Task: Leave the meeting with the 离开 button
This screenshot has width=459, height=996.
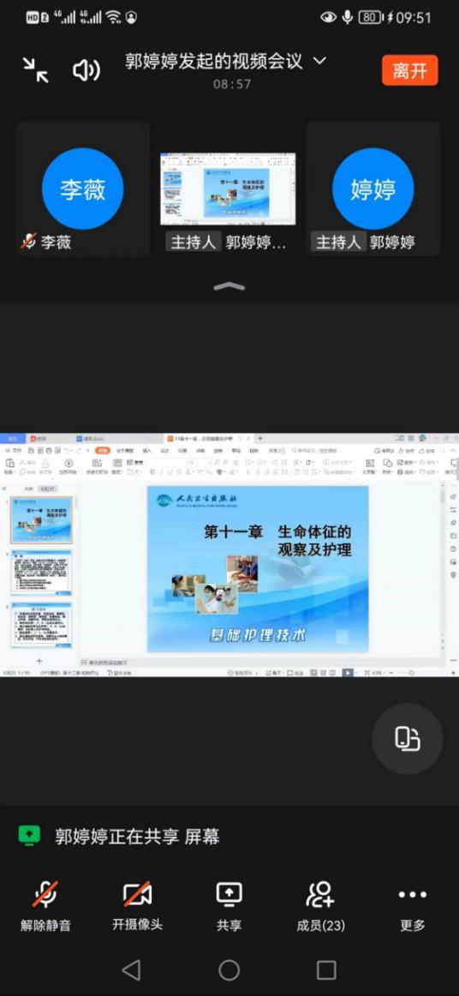Action: pyautogui.click(x=409, y=70)
